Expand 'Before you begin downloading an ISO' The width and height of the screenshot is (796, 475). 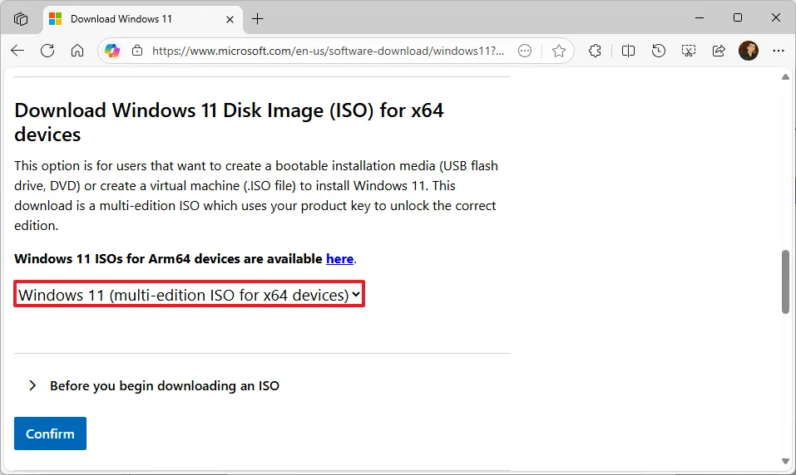(33, 385)
